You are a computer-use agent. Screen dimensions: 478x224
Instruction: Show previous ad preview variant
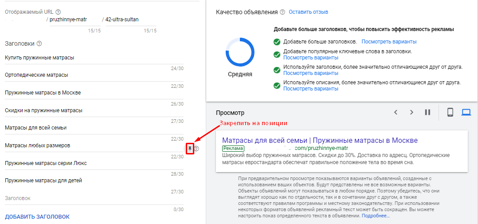pyautogui.click(x=396, y=112)
